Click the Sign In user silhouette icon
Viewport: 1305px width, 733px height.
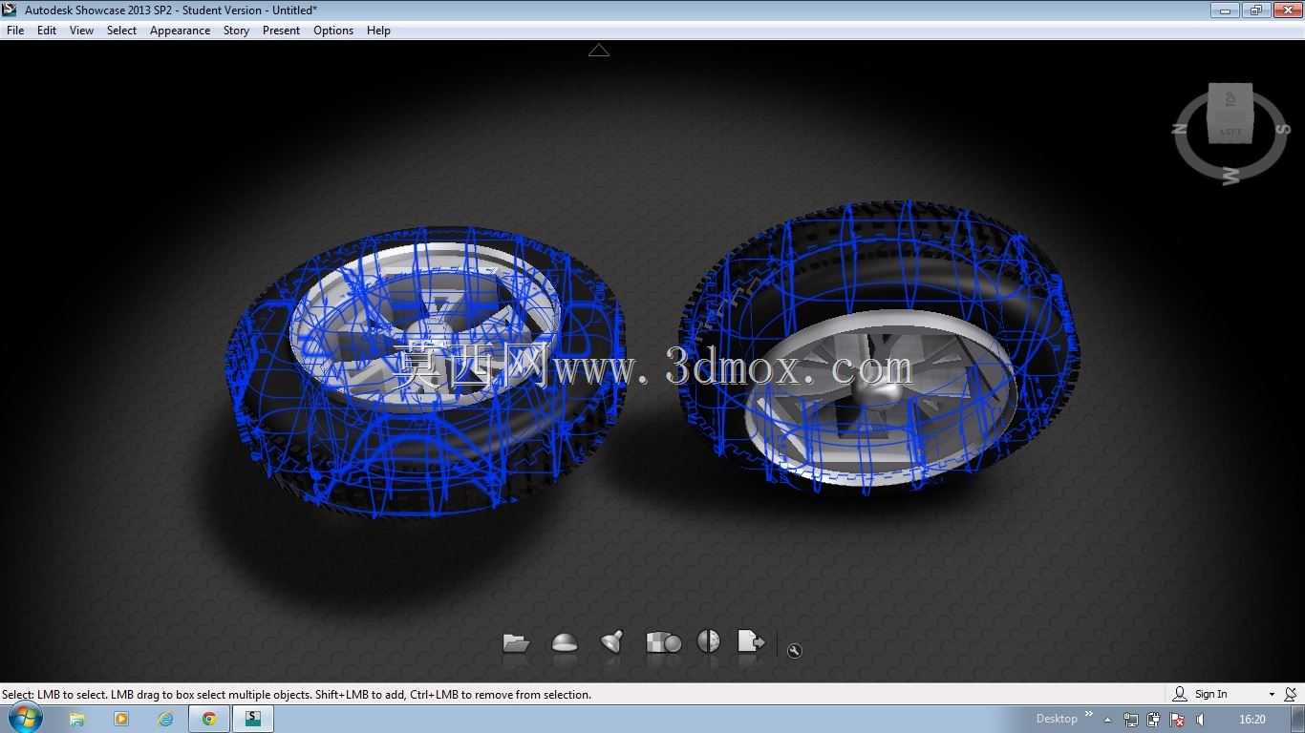(x=1180, y=694)
